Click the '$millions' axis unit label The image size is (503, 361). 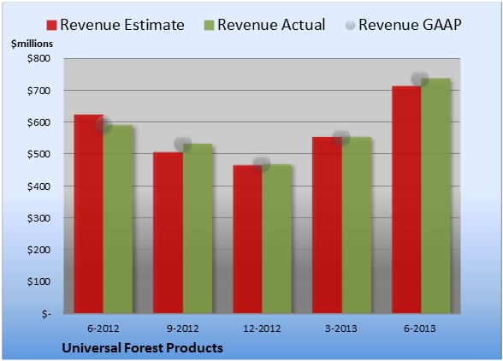(32, 44)
